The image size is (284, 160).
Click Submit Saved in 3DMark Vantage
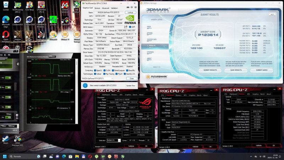tap(262, 70)
